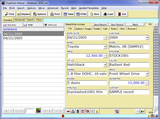
Task: Switch to the Advanced toolbar tab
Action: pos(19,20)
